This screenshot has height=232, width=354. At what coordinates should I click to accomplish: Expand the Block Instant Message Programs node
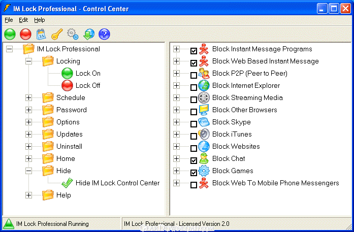pyautogui.click(x=176, y=49)
